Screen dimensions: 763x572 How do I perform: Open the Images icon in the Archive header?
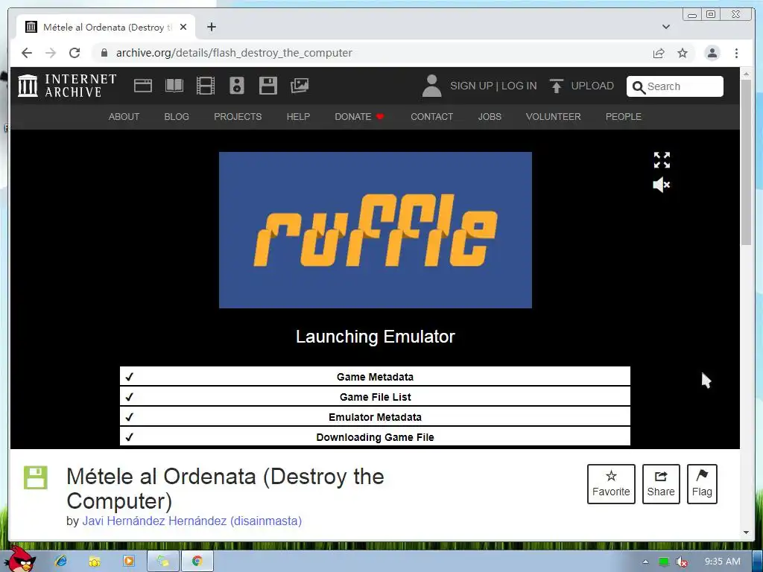coord(300,86)
